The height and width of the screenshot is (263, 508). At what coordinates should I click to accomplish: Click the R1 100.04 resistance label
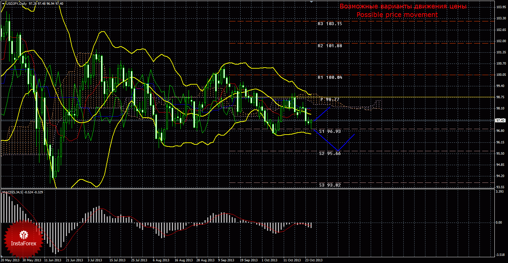pyautogui.click(x=330, y=77)
